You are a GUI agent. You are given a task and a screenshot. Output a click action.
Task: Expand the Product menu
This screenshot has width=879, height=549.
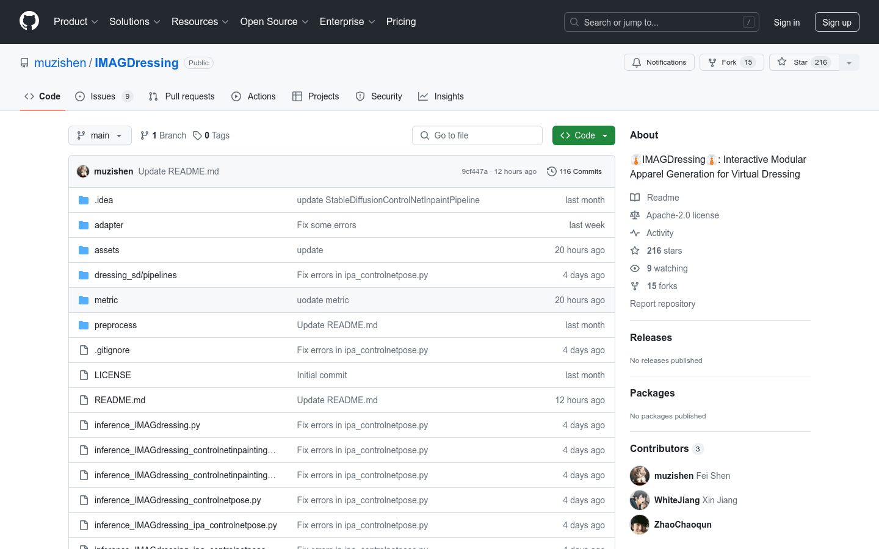pyautogui.click(x=76, y=21)
